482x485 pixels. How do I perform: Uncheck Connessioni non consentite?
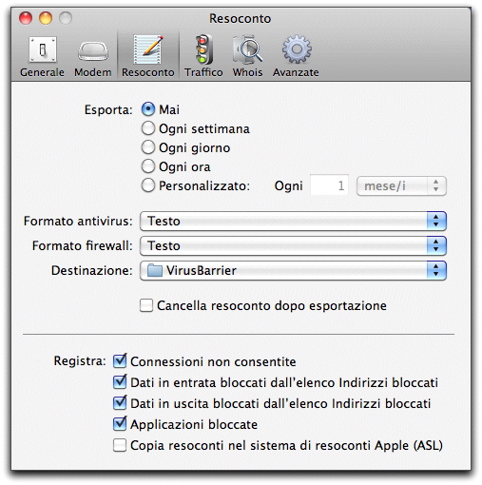120,361
